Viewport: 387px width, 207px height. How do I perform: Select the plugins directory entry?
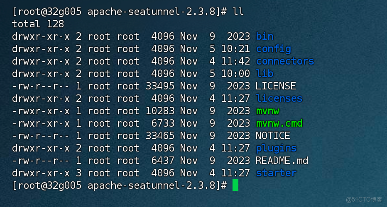tap(276, 148)
